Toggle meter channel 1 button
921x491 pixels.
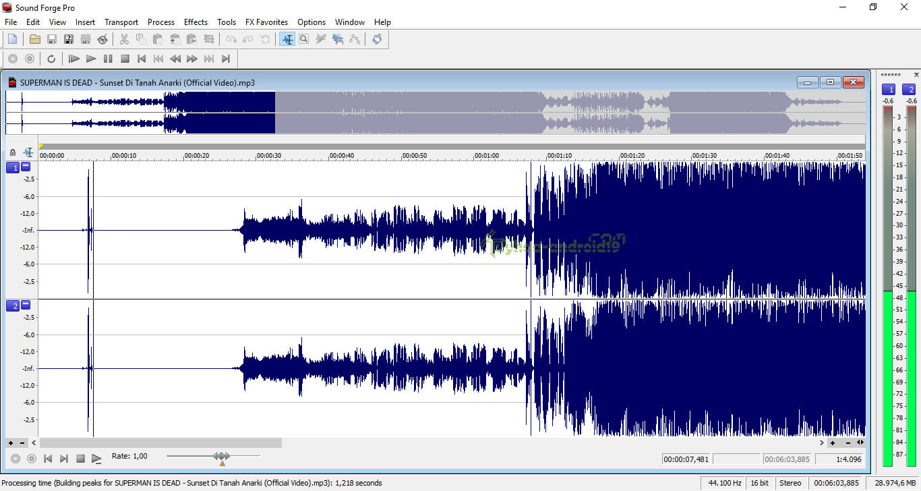pos(889,90)
